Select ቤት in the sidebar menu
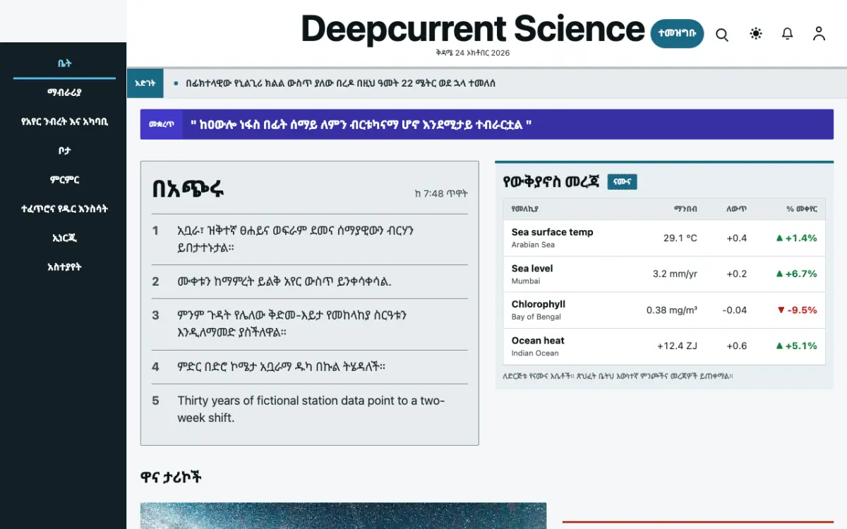Image resolution: width=847 pixels, height=529 pixels. (x=64, y=63)
